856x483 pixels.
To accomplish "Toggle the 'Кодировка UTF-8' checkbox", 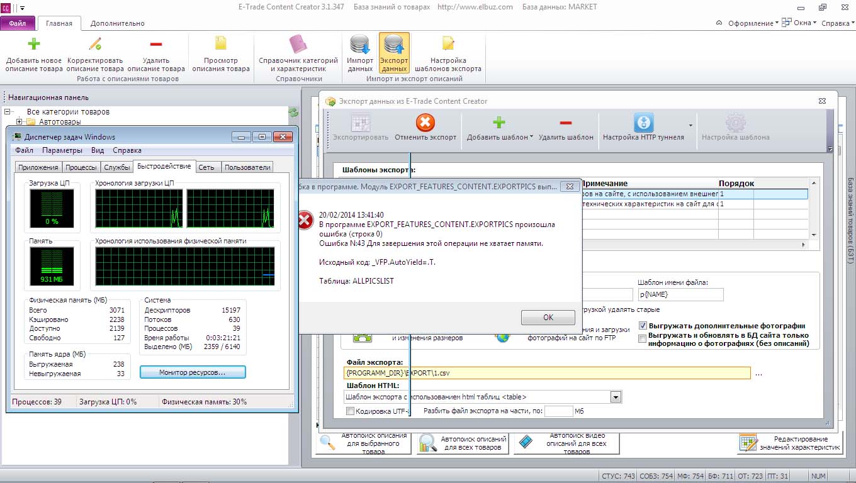I will (x=350, y=411).
